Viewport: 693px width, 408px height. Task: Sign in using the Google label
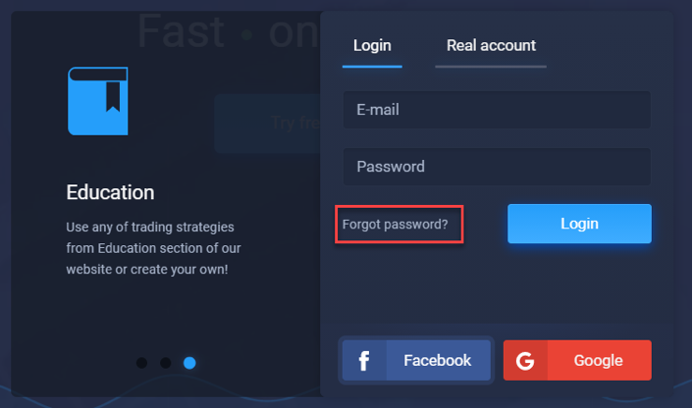click(x=599, y=360)
